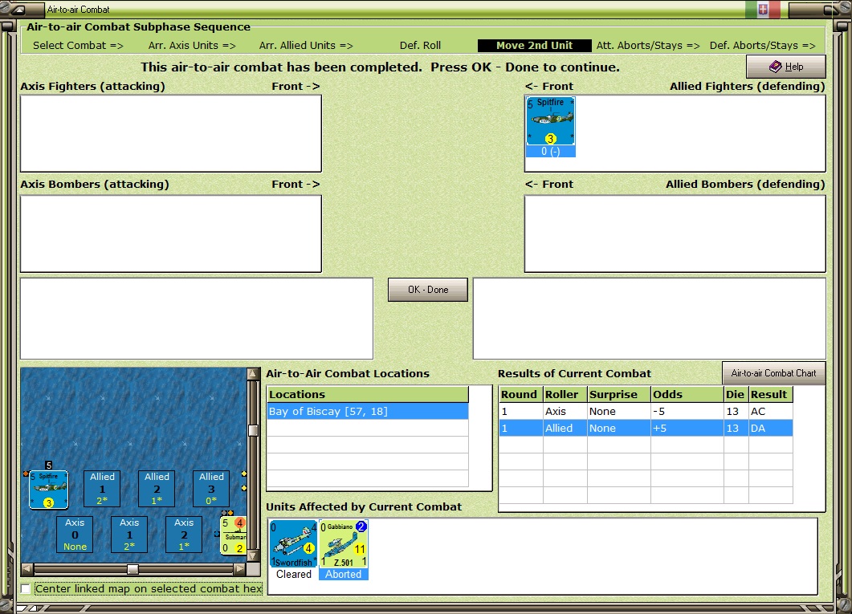The height and width of the screenshot is (614, 852).
Task: Click the Italian flag icon in title bar
Action: [763, 9]
